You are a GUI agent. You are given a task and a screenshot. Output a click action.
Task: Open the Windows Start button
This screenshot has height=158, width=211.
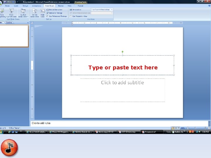pyautogui.click(x=2, y=132)
